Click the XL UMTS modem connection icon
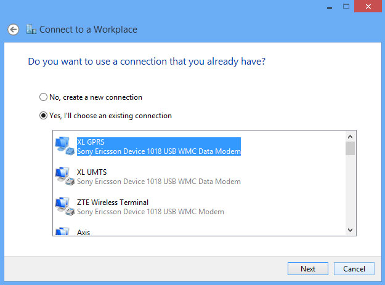The height and width of the screenshot is (285, 385). (x=65, y=176)
